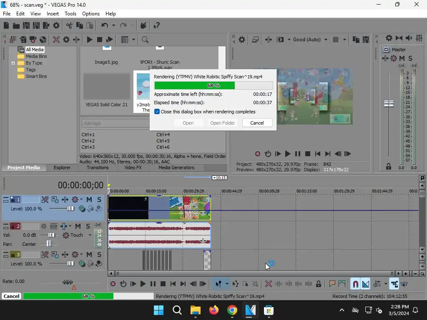Screen dimensions: 427x320
Task: Mute video track 3
Action: click(x=89, y=255)
